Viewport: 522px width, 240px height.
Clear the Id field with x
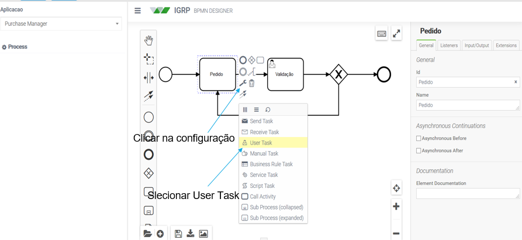click(516, 82)
